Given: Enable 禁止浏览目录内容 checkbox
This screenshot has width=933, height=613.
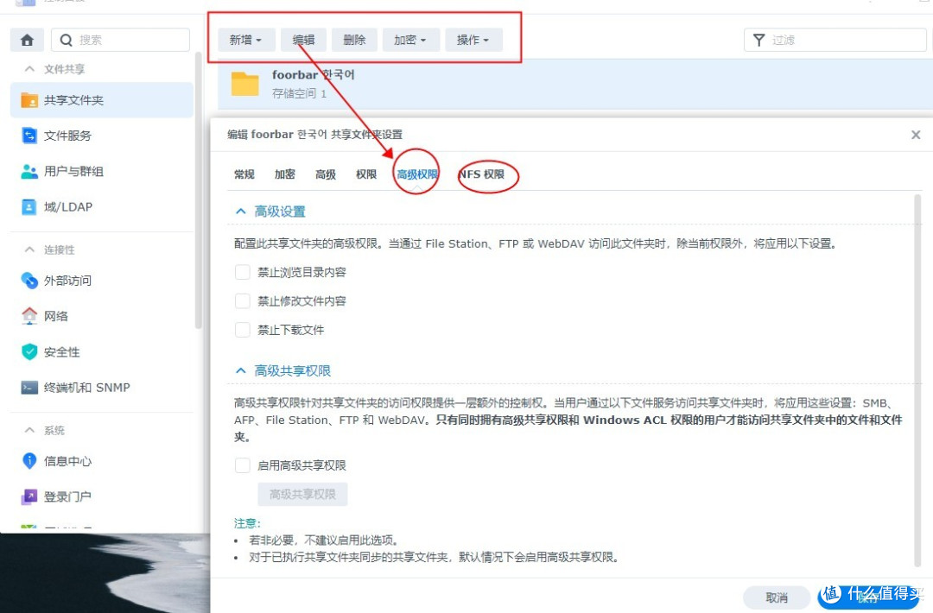Looking at the screenshot, I should 242,271.
